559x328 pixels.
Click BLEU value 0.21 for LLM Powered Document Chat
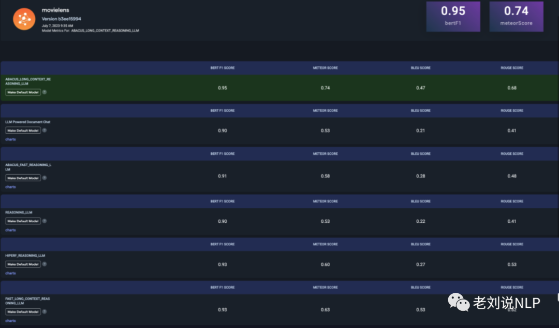click(421, 131)
